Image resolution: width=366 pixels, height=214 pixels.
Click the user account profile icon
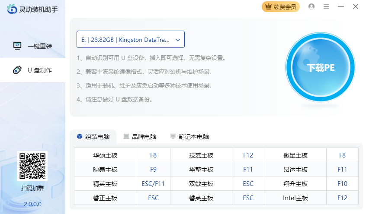point(311,6)
